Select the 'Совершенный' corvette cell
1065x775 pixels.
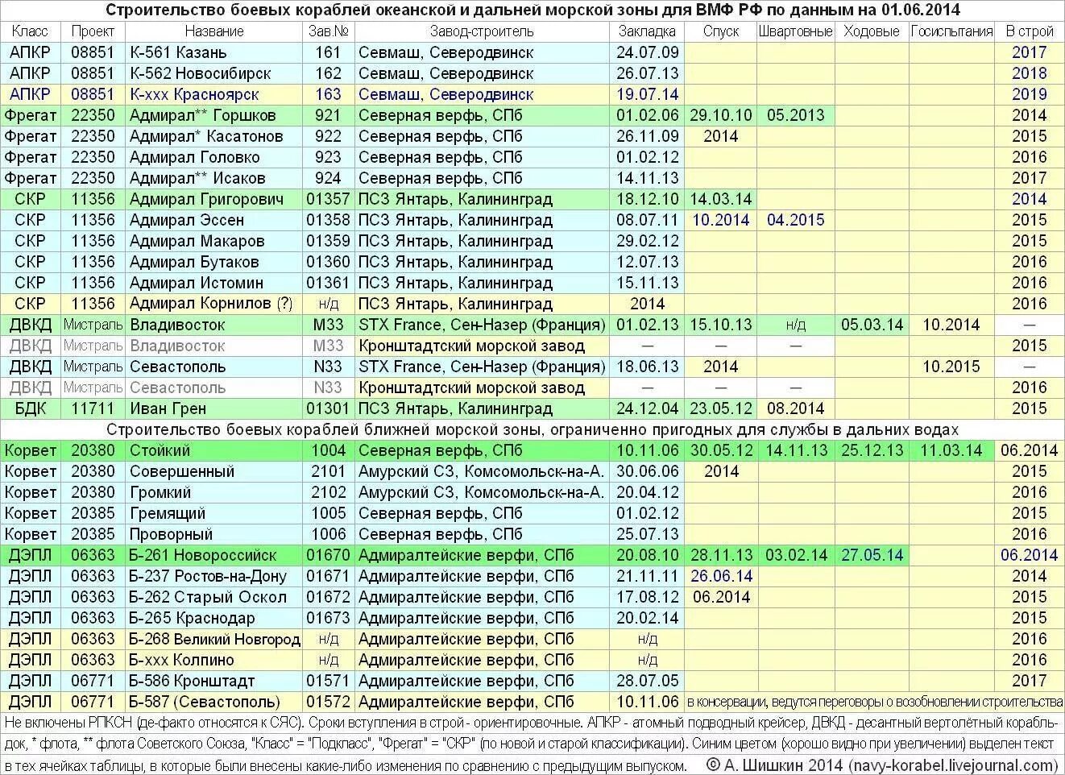coord(214,471)
